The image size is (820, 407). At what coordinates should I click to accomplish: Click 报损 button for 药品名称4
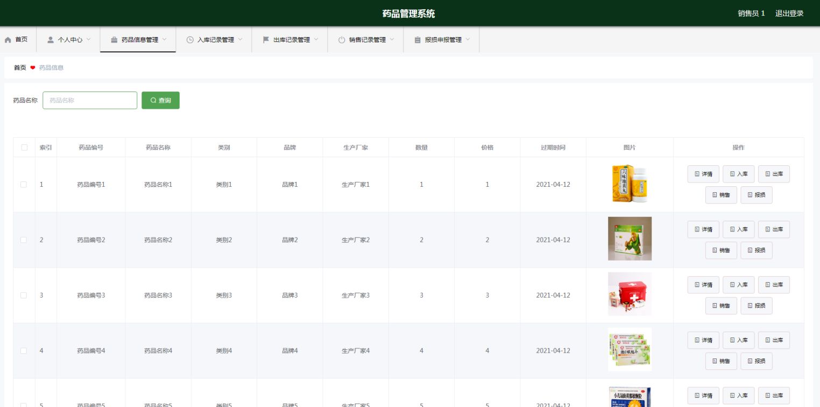757,361
